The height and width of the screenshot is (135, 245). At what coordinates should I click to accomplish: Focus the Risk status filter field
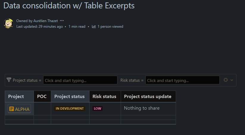[182, 80]
